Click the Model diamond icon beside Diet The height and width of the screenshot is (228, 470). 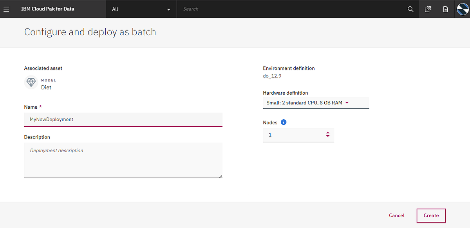pos(31,82)
